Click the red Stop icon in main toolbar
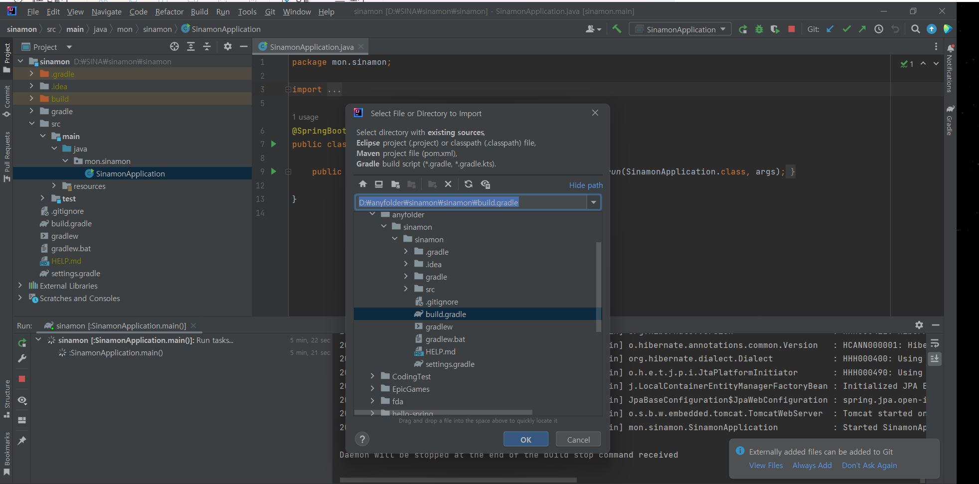This screenshot has height=484, width=979. tap(791, 29)
